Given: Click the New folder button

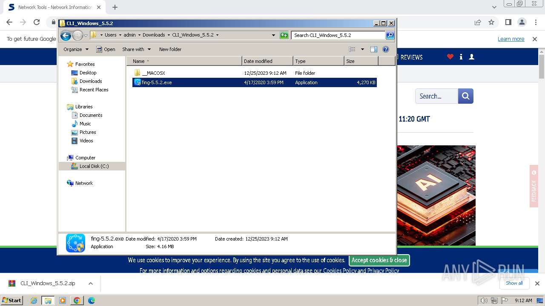Looking at the screenshot, I should pos(170,49).
